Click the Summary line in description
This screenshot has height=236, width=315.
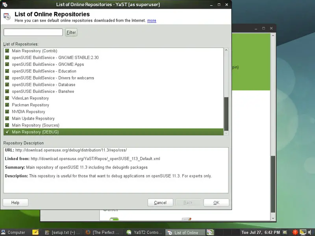pos(76,168)
